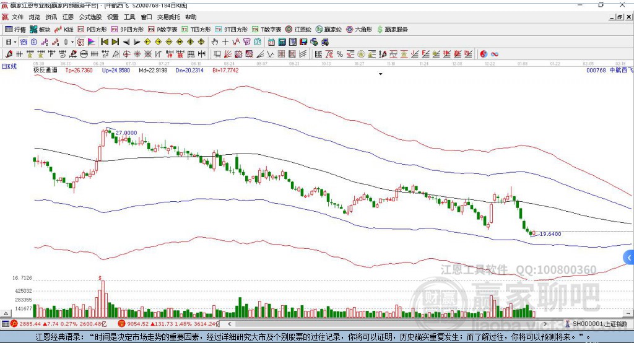
Task: Click the horizontal scrollbar right arrow
Action: pos(545,324)
